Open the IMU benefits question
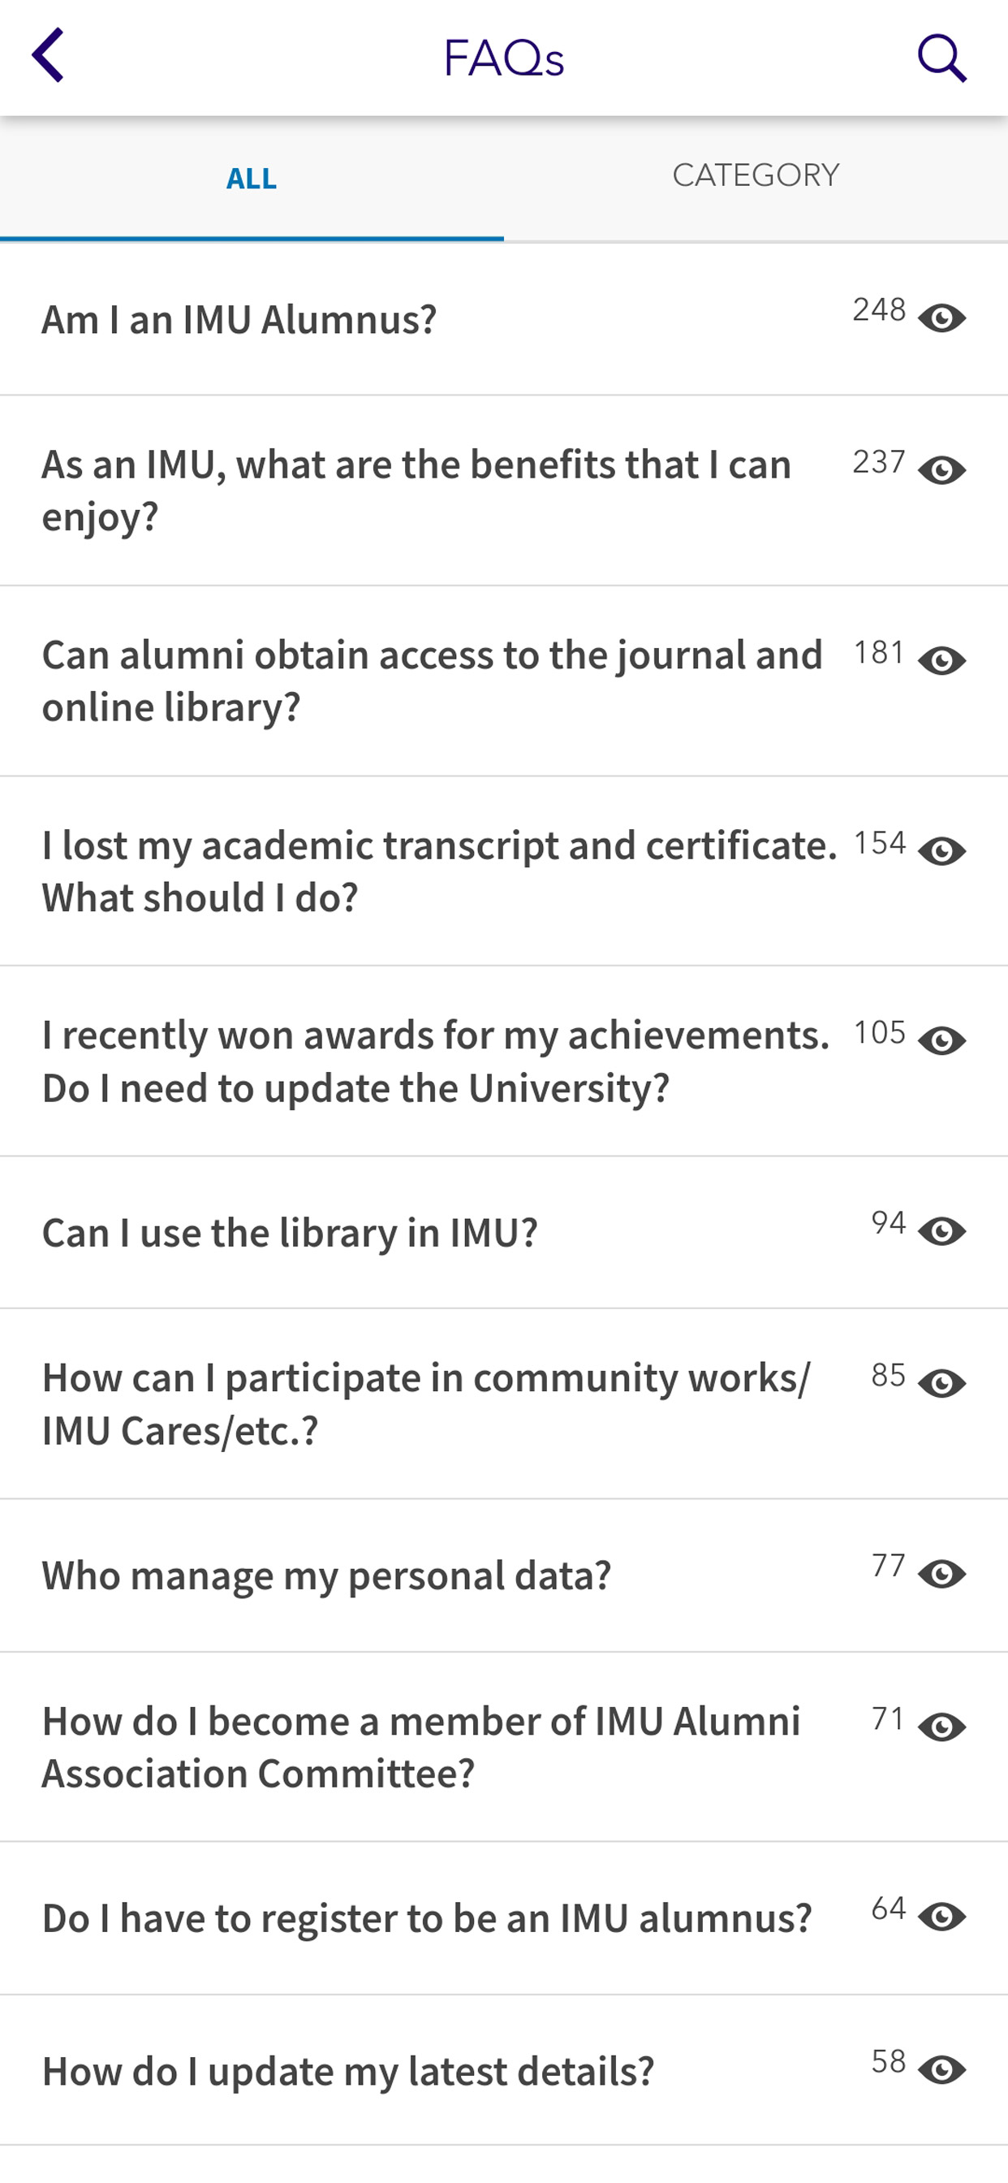The width and height of the screenshot is (1008, 2183). 504,491
